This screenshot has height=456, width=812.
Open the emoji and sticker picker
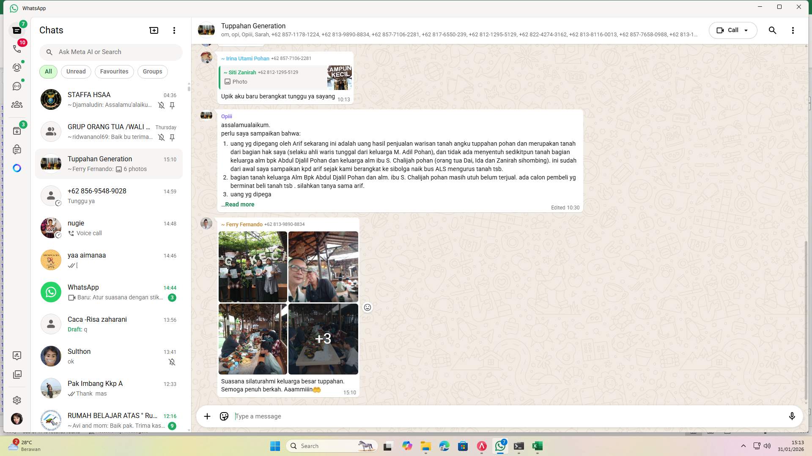click(x=224, y=416)
